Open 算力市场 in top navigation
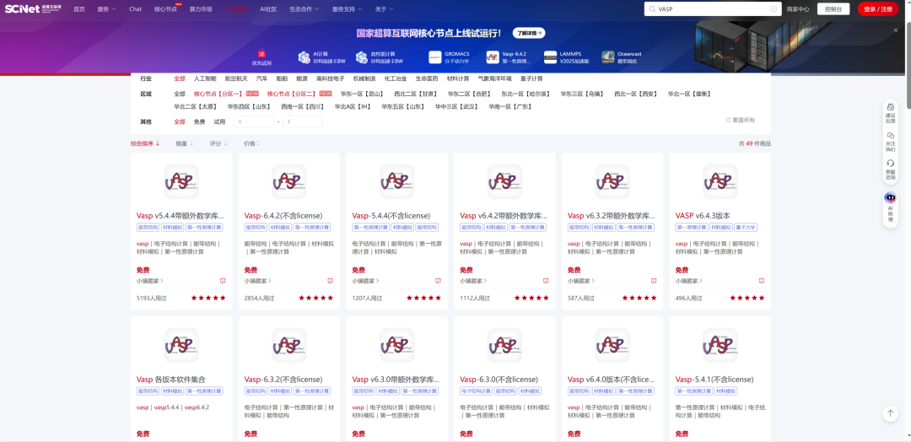The width and height of the screenshot is (911, 442). pos(201,9)
